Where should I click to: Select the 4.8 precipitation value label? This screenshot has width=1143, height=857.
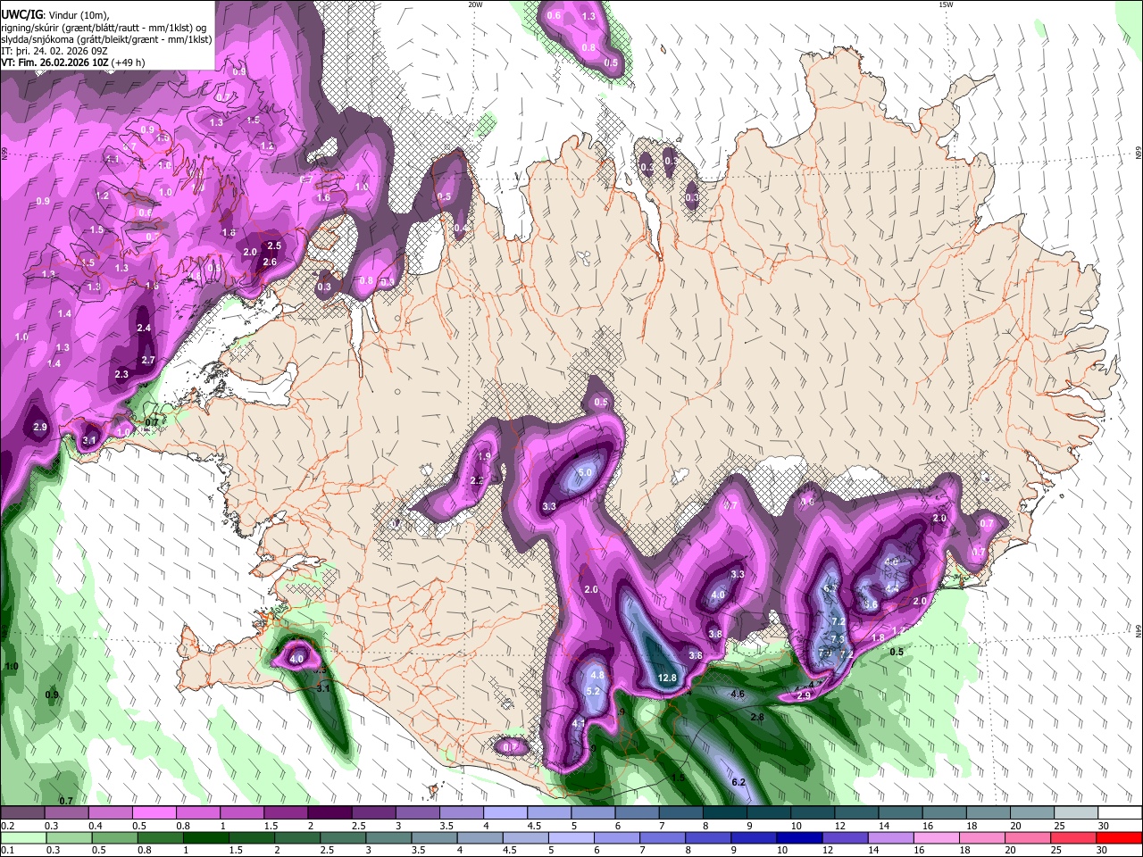(x=598, y=676)
